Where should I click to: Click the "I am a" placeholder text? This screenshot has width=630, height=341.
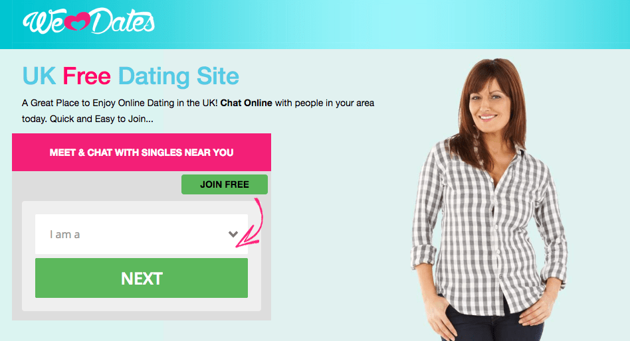pos(64,234)
